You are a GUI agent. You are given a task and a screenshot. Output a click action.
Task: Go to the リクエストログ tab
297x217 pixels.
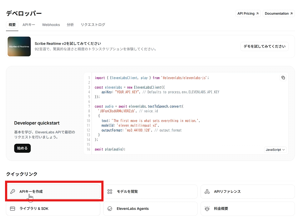click(x=93, y=25)
